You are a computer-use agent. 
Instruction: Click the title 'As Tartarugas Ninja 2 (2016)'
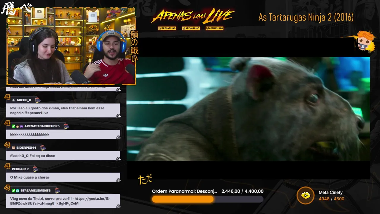point(306,17)
